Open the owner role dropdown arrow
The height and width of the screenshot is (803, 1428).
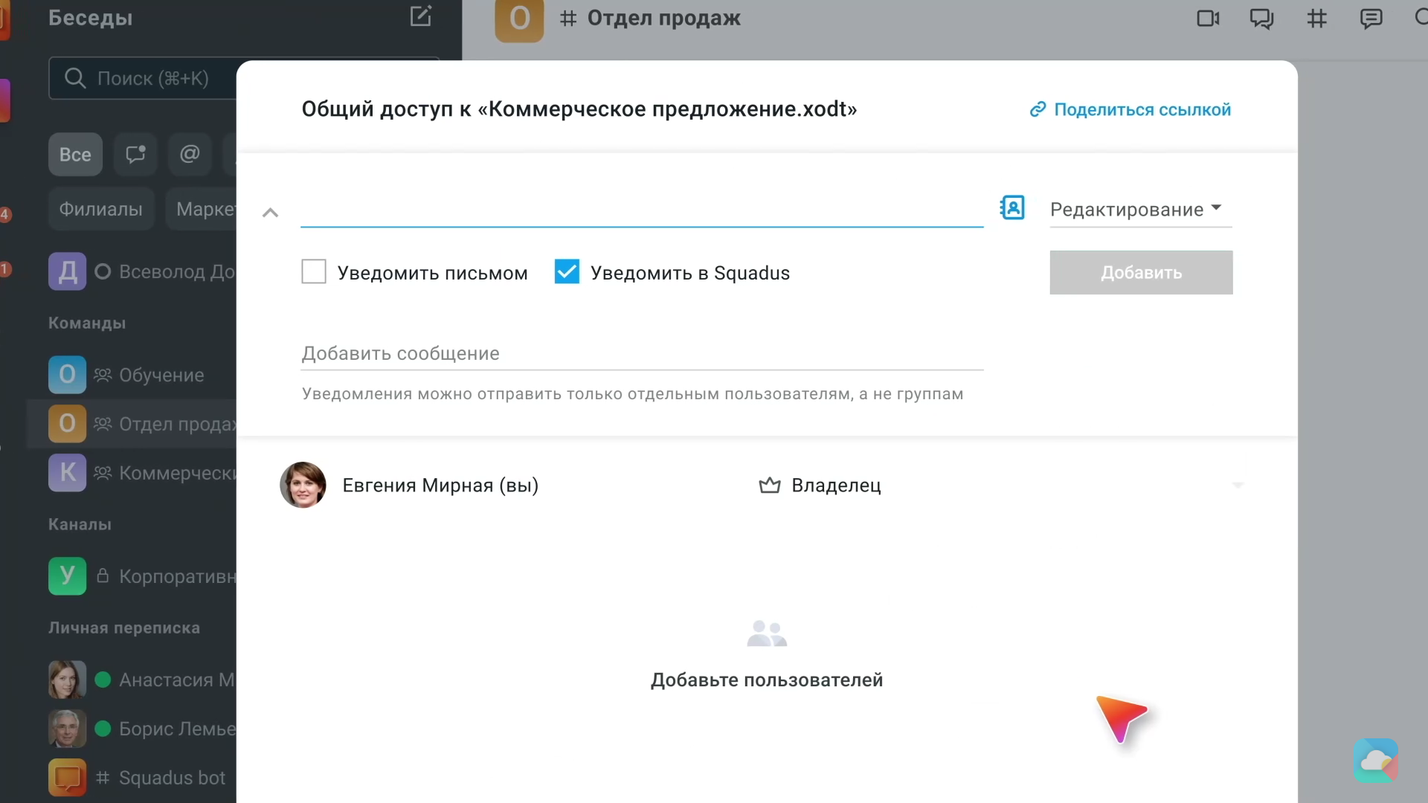[x=1238, y=486]
